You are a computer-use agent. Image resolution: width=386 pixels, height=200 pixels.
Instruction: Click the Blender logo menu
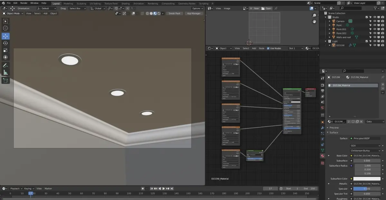click(x=3, y=3)
